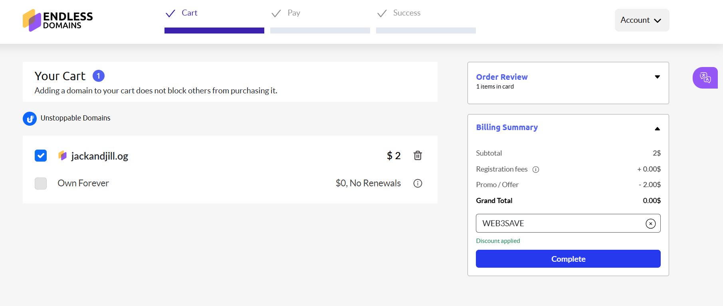The width and height of the screenshot is (723, 306).
Task: Uncheck the jackandjill.og checkbox
Action: click(41, 156)
